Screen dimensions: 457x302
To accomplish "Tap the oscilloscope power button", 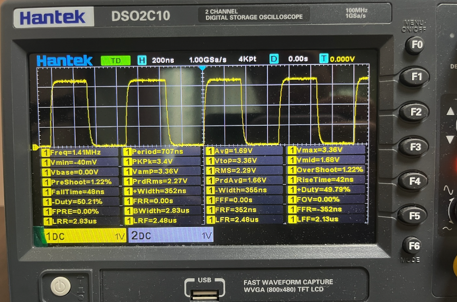I will pyautogui.click(x=61, y=286).
